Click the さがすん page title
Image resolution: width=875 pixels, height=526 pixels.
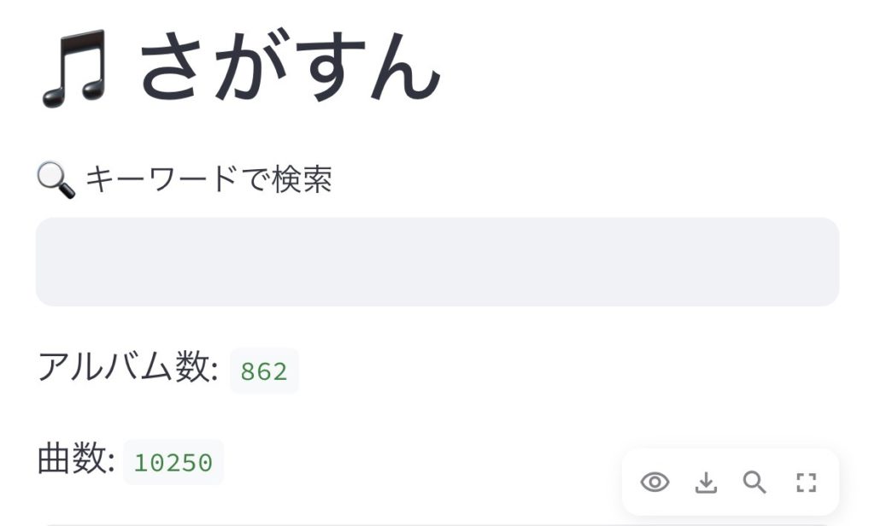coord(289,70)
